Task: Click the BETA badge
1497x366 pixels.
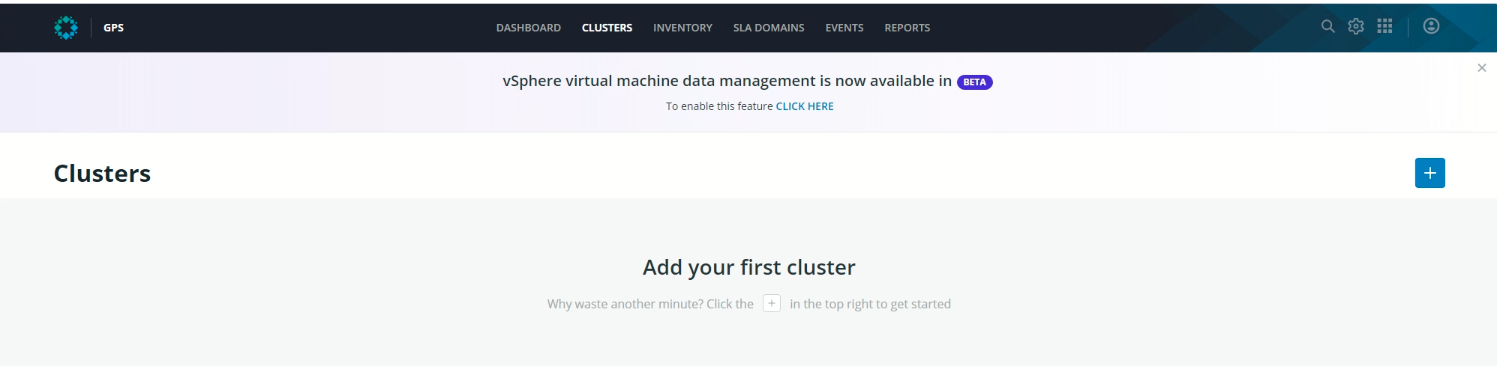Action: pos(974,82)
